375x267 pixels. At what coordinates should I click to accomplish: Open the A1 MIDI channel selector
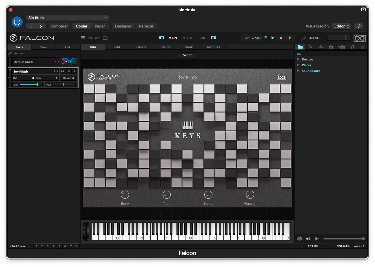click(x=63, y=71)
